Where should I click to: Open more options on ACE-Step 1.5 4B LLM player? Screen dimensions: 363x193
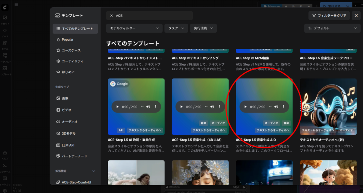(219, 107)
